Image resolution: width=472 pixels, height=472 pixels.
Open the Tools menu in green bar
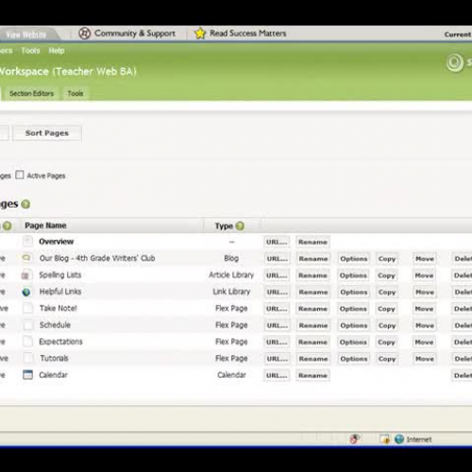30,51
